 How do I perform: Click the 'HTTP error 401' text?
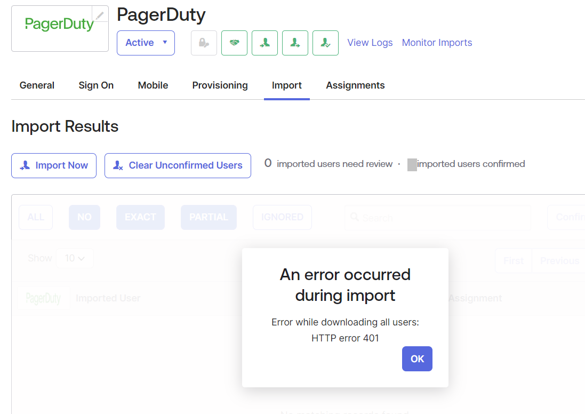click(345, 338)
